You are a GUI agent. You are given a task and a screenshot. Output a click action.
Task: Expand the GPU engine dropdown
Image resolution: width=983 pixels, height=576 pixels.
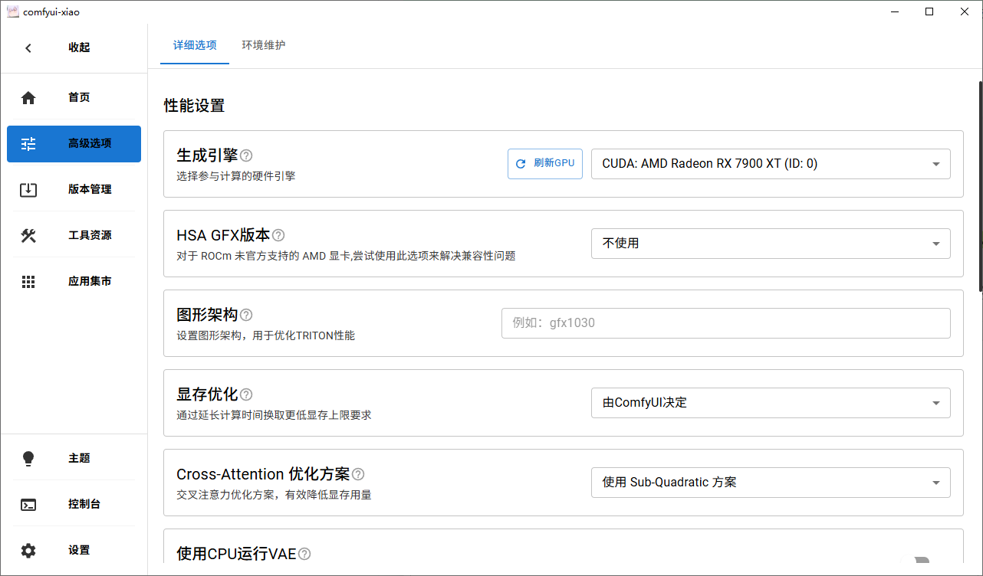click(x=770, y=164)
